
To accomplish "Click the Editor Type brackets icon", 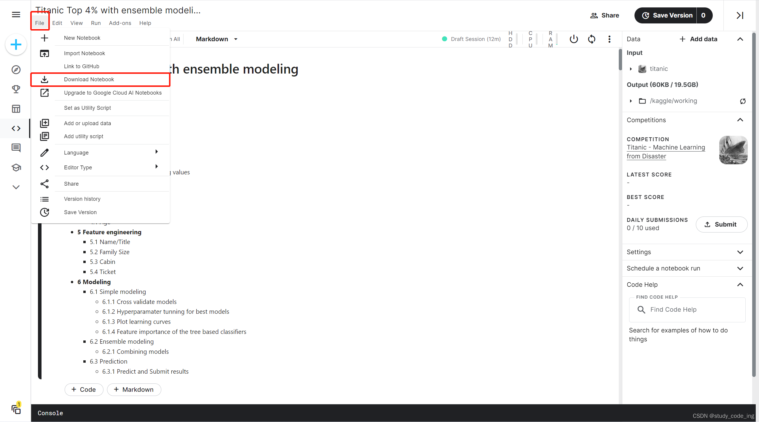I will pos(44,168).
